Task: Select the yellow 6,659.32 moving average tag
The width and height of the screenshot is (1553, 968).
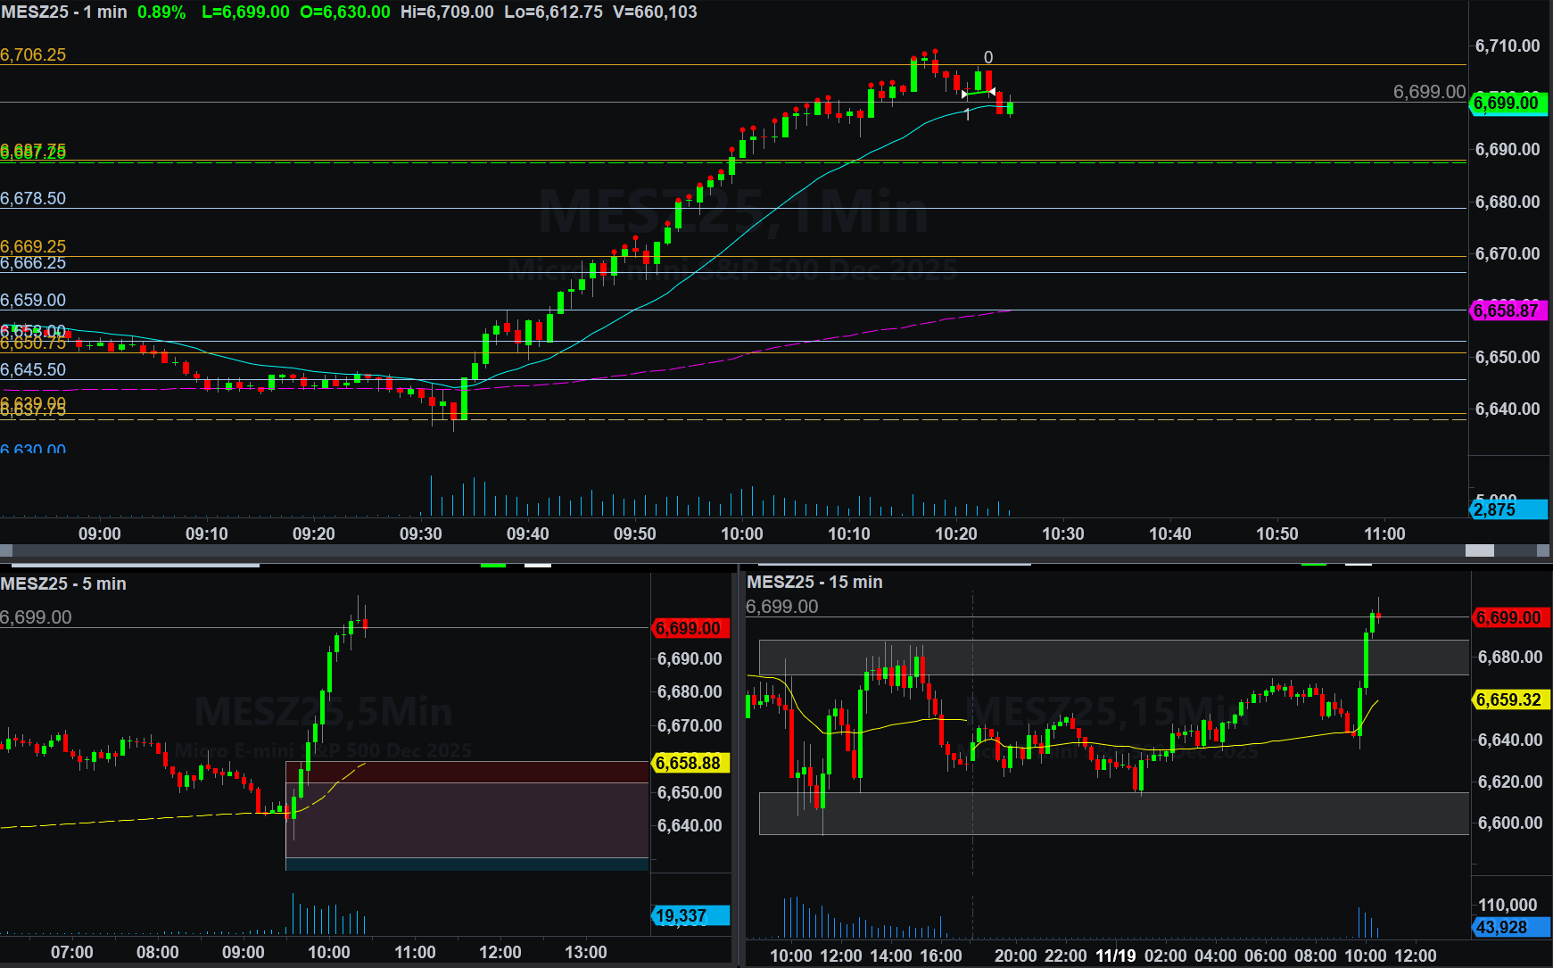Action: 1509,699
